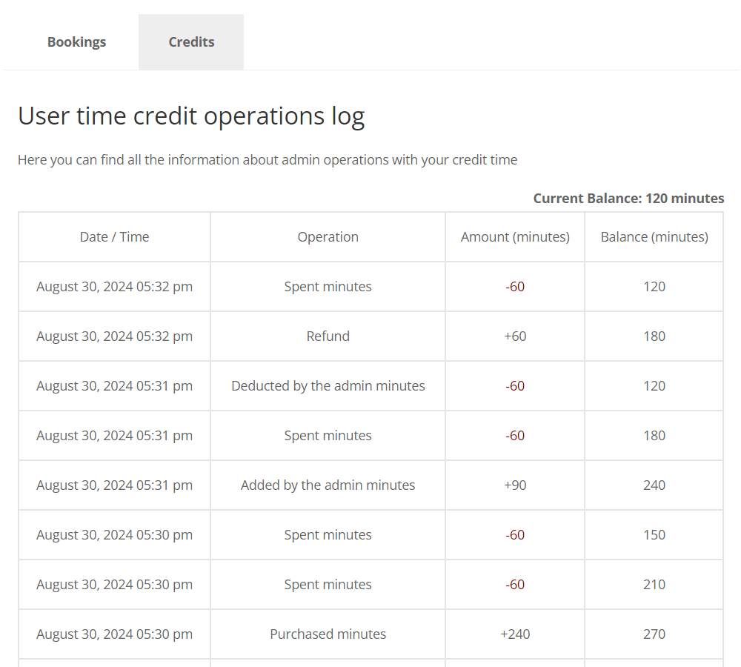Screen dimensions: 741x667
Task: Click 'Added by the admin minutes' cell
Action: 328,485
